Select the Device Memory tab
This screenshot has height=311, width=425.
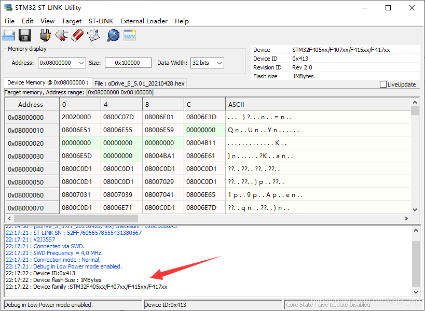(x=48, y=82)
